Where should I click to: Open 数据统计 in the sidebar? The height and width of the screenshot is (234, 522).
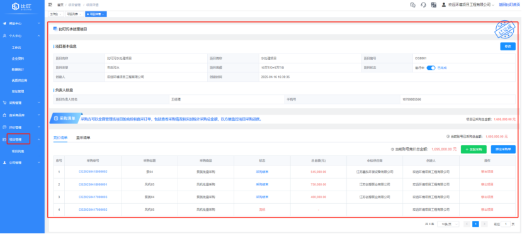coord(18,69)
